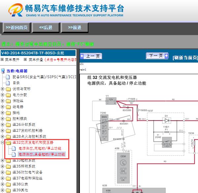Click the BMS module in wiring diagram
The width and height of the screenshot is (198, 193).
point(104,128)
